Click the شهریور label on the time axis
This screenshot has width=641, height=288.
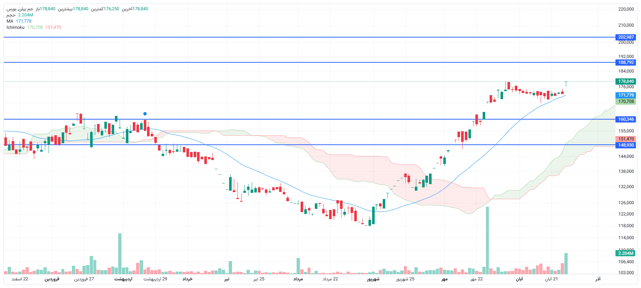(x=373, y=279)
